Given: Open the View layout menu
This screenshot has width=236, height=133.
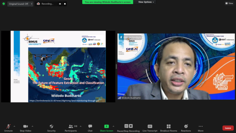Looking at the screenshot, I should coord(229,3).
